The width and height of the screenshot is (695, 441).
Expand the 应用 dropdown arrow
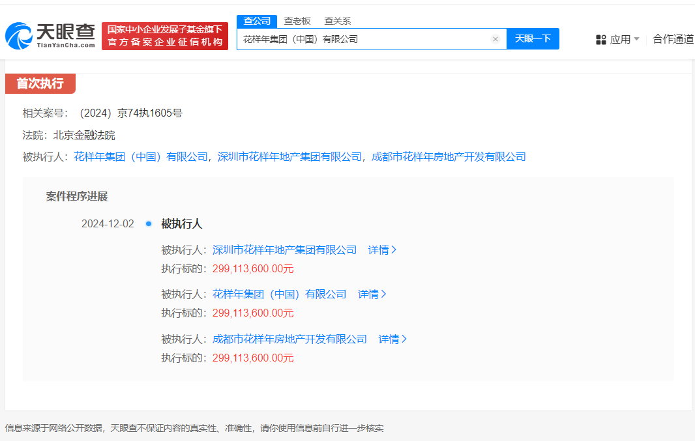pos(636,39)
